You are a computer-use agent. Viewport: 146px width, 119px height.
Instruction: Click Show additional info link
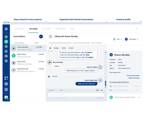pyautogui.click(x=115, y=73)
